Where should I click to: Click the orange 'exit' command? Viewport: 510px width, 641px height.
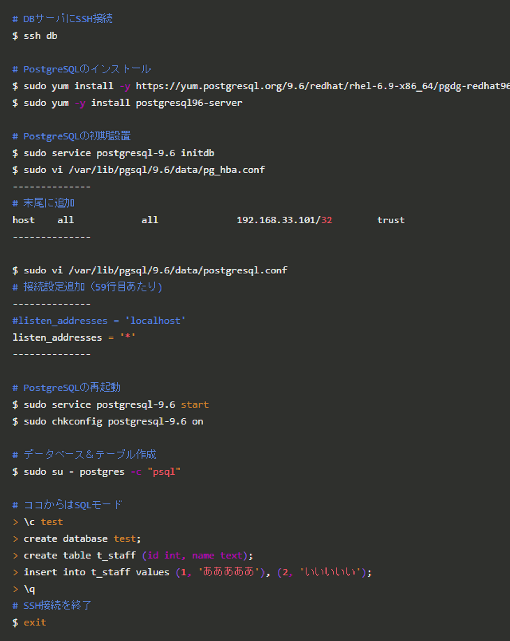point(35,623)
